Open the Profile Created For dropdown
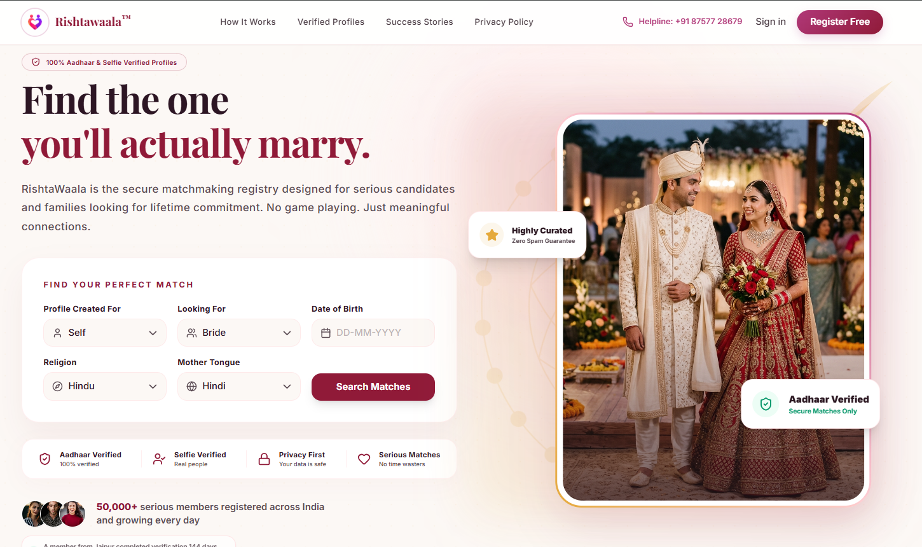Viewport: 922px width, 547px height. tap(105, 333)
